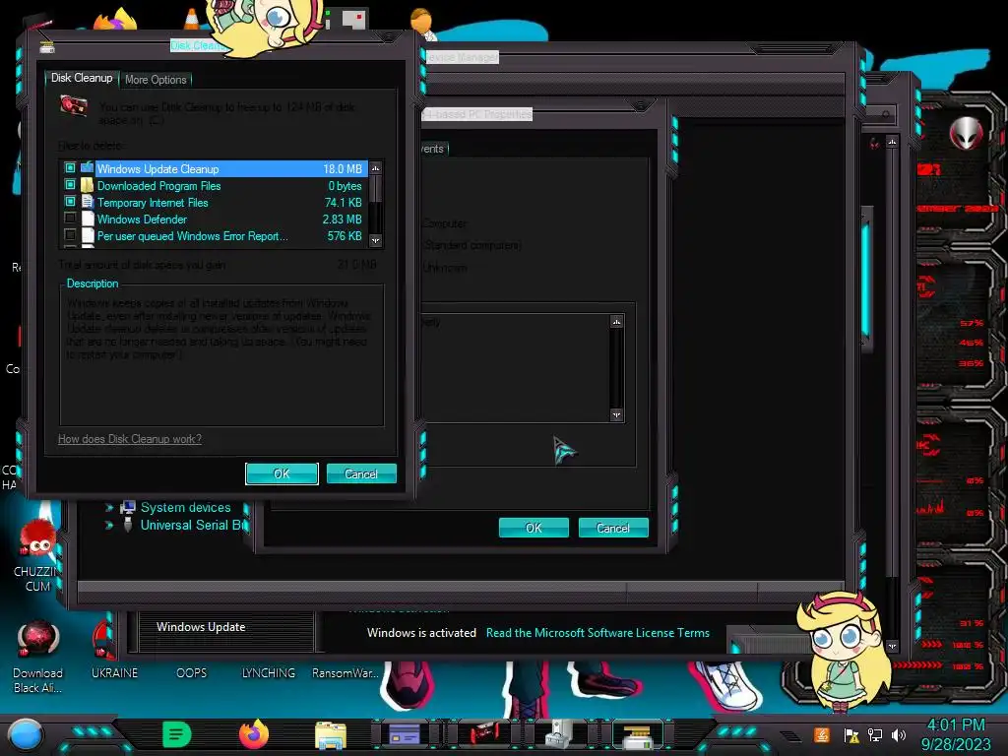Confirm Disk Cleanup with OK

pyautogui.click(x=282, y=473)
